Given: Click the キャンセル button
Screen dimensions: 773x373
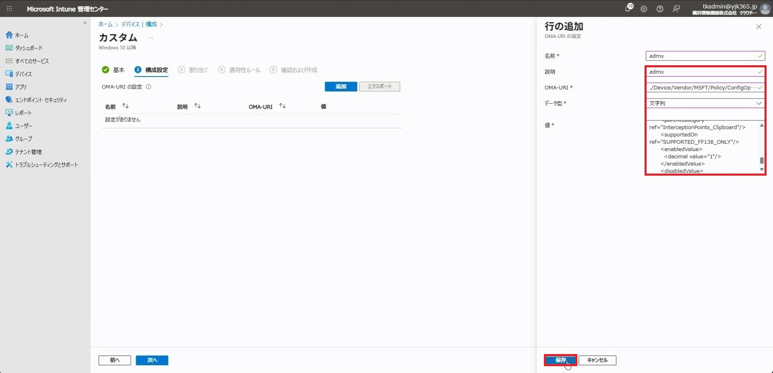Looking at the screenshot, I should click(597, 360).
